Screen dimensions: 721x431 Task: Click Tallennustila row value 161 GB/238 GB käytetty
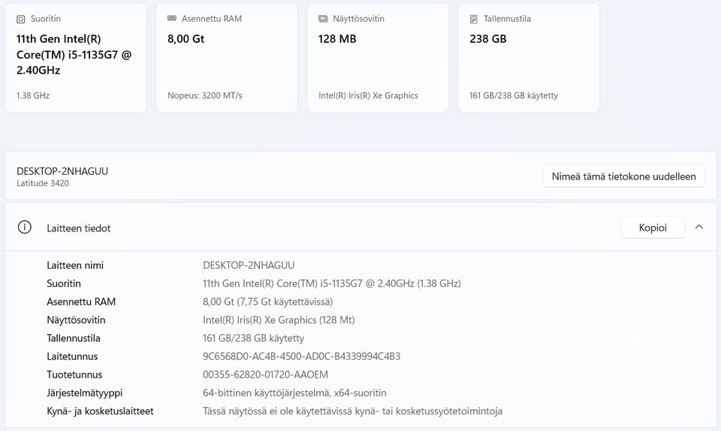pos(253,338)
